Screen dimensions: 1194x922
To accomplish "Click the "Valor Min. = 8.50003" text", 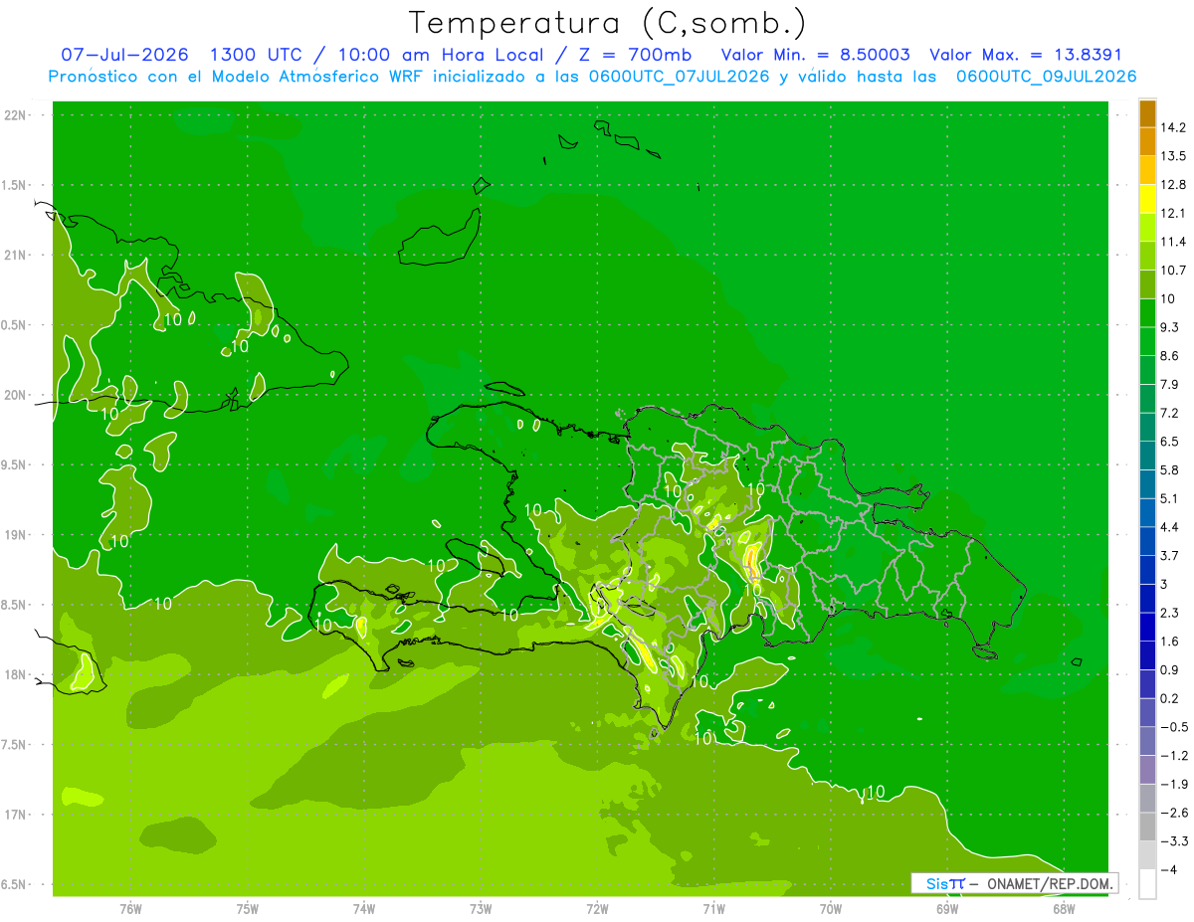I will (x=815, y=55).
